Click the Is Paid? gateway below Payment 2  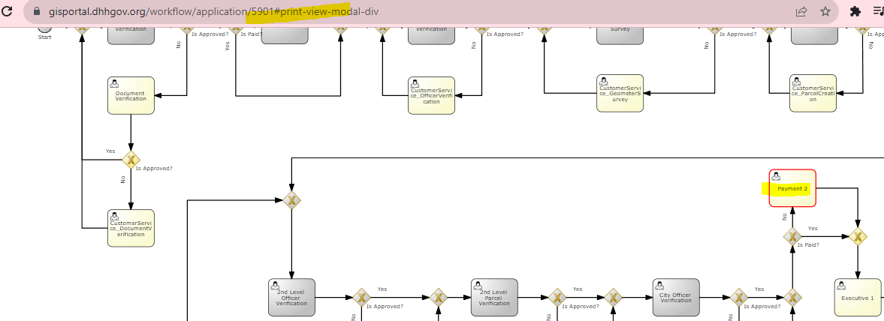(x=792, y=236)
